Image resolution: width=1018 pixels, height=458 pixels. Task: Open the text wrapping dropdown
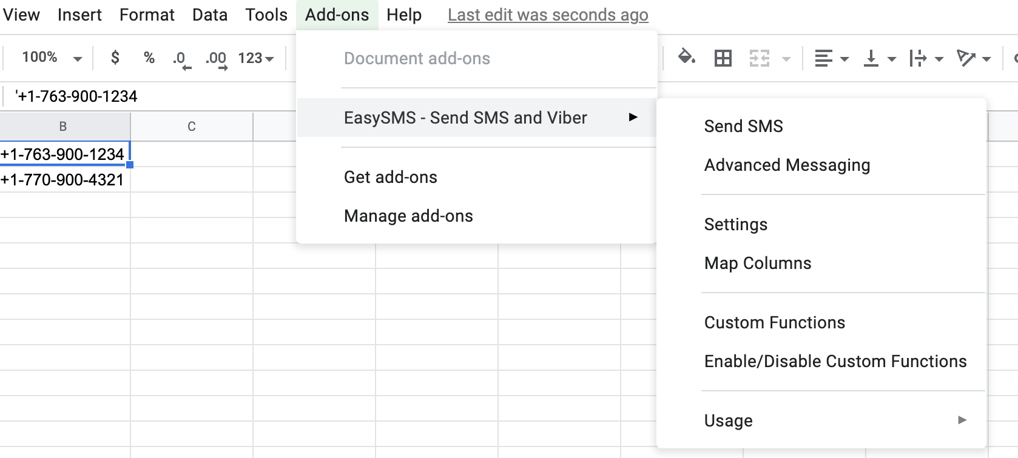point(925,59)
